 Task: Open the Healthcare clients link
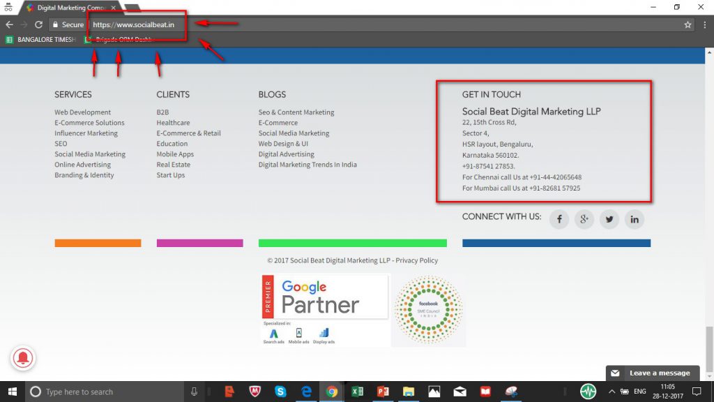click(173, 123)
